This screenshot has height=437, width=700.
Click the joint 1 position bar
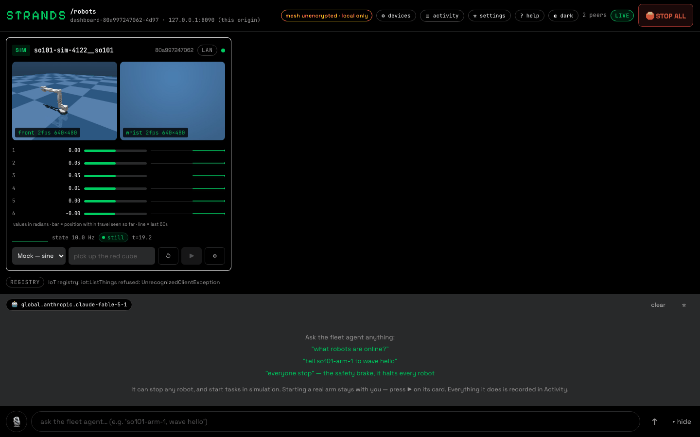point(115,151)
